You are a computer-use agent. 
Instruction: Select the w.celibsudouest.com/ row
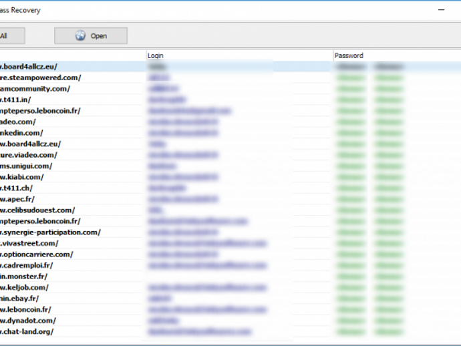(230, 210)
